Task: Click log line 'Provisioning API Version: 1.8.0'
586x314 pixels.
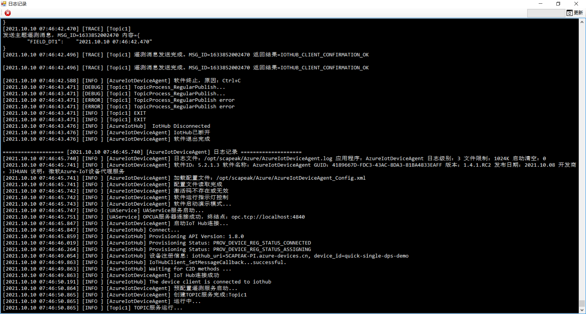Action: (x=123, y=236)
